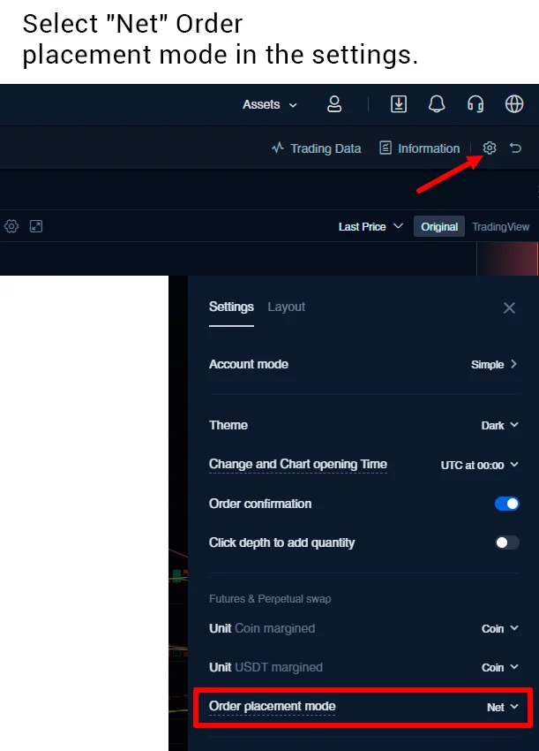Switch to the Layout tab
This screenshot has width=539, height=751.
coord(286,307)
